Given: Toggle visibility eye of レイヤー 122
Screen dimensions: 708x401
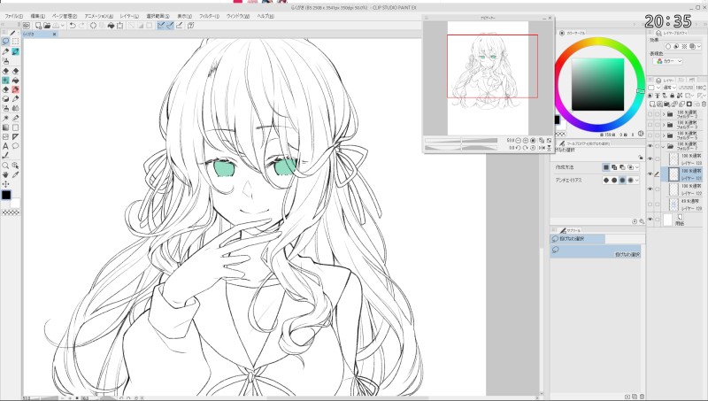Looking at the screenshot, I should [650, 189].
